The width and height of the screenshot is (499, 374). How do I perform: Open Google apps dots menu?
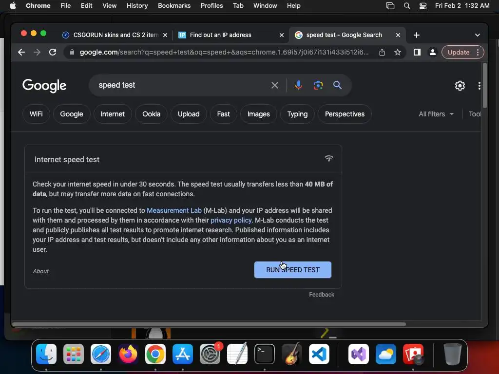[480, 86]
